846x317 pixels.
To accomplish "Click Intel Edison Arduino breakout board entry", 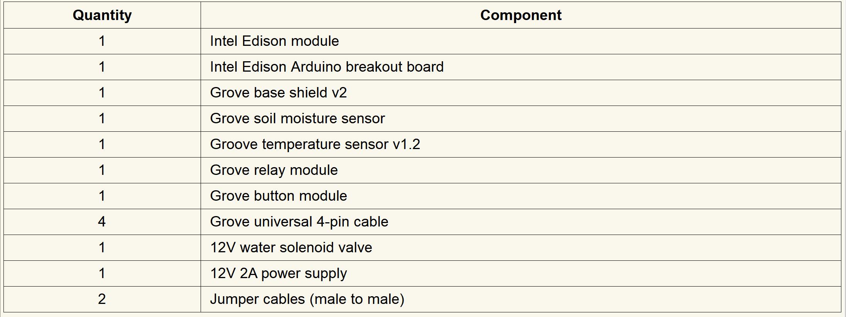I will tap(327, 67).
